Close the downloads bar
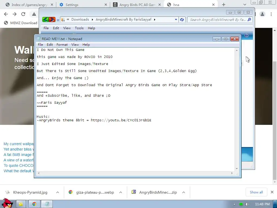This screenshot has height=208, width=277. coord(272,192)
